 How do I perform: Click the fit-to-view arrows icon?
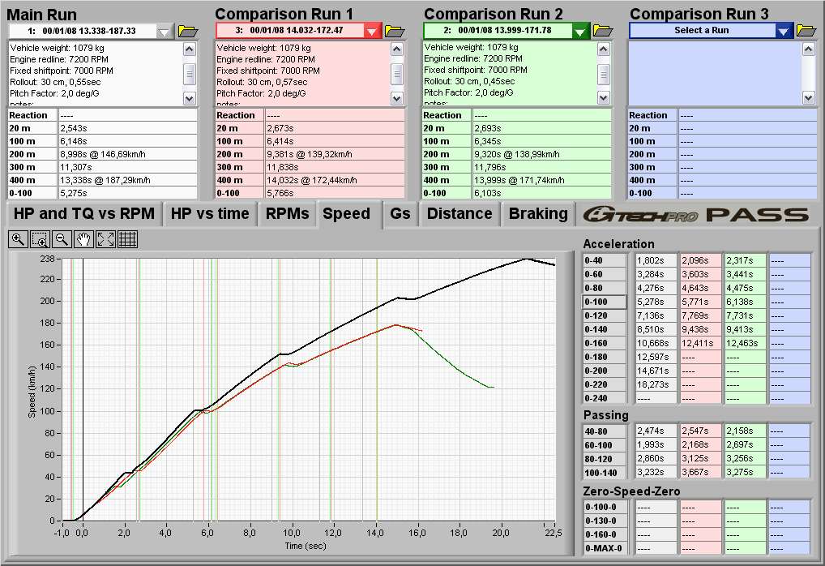(x=105, y=238)
